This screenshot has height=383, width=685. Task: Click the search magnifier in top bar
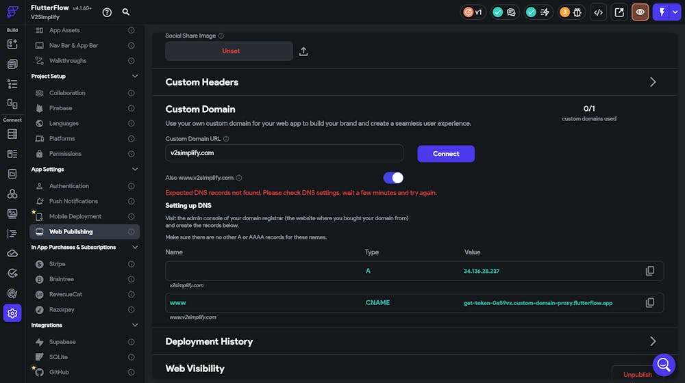pyautogui.click(x=126, y=12)
